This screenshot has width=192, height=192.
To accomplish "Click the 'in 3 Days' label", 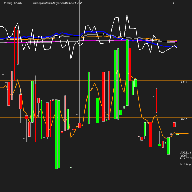I will pos(185,164).
